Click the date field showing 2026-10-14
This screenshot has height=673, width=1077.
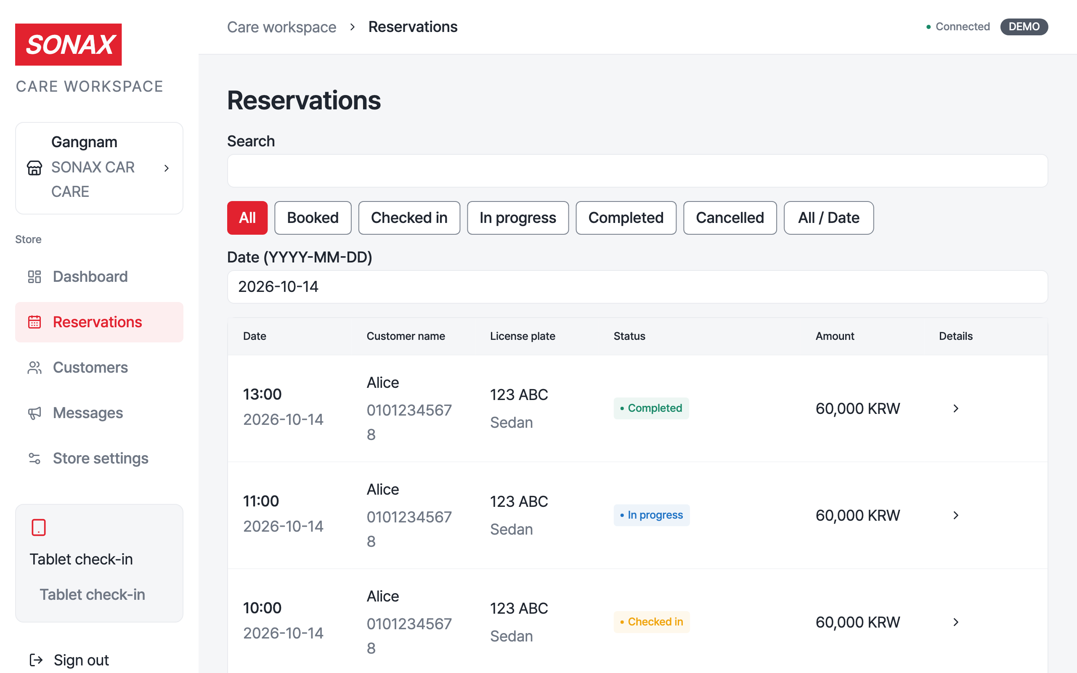click(x=637, y=287)
